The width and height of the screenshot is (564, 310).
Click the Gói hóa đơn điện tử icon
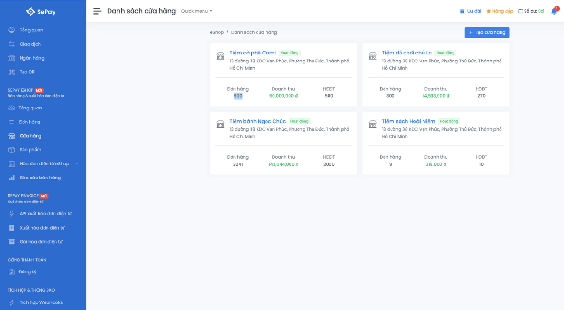(x=12, y=242)
